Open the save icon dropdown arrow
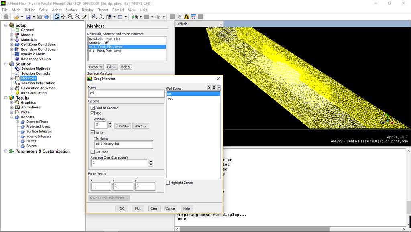411x232 pixels. (x=33, y=17)
